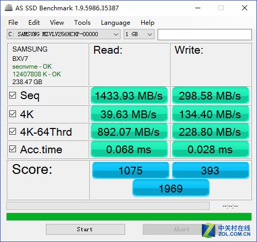Click the read score 1075
257x242 pixels.
pyautogui.click(x=131, y=170)
